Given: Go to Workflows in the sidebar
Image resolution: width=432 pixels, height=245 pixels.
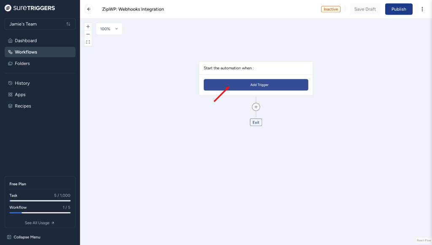Looking at the screenshot, I should [26, 52].
